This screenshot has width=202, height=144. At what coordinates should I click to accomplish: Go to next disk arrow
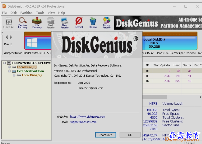point(11,37)
